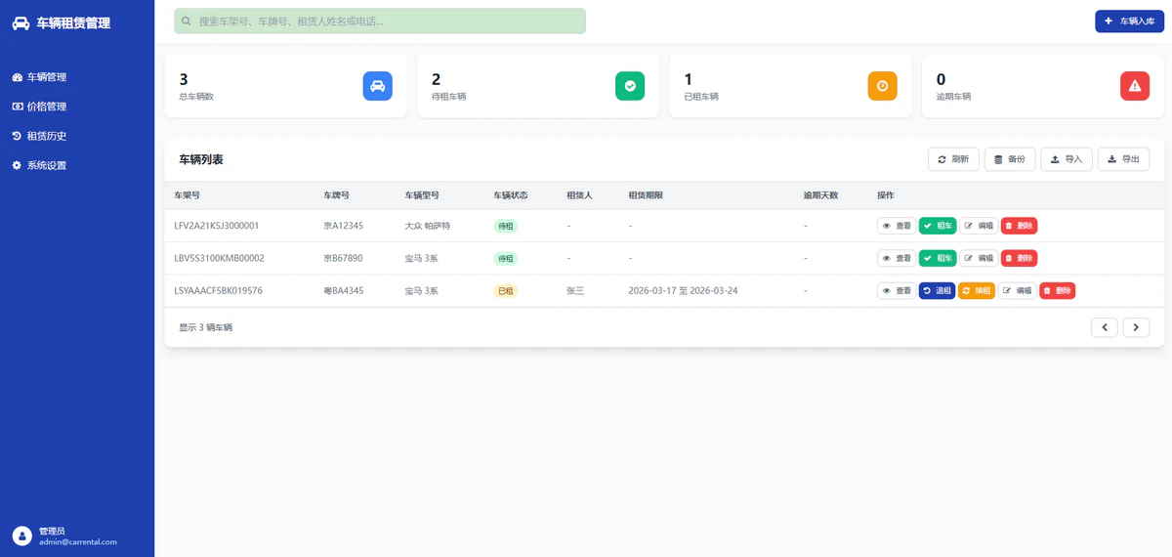Click the car logo icon beside 车辆租赁管理

[x=21, y=23]
